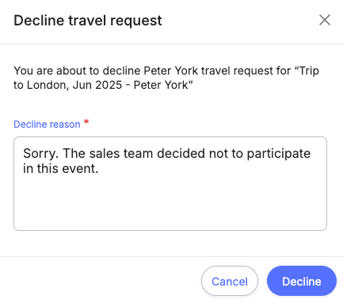The width and height of the screenshot is (343, 303).
Task: Click the 'Decline reason' field label
Action: [47, 124]
